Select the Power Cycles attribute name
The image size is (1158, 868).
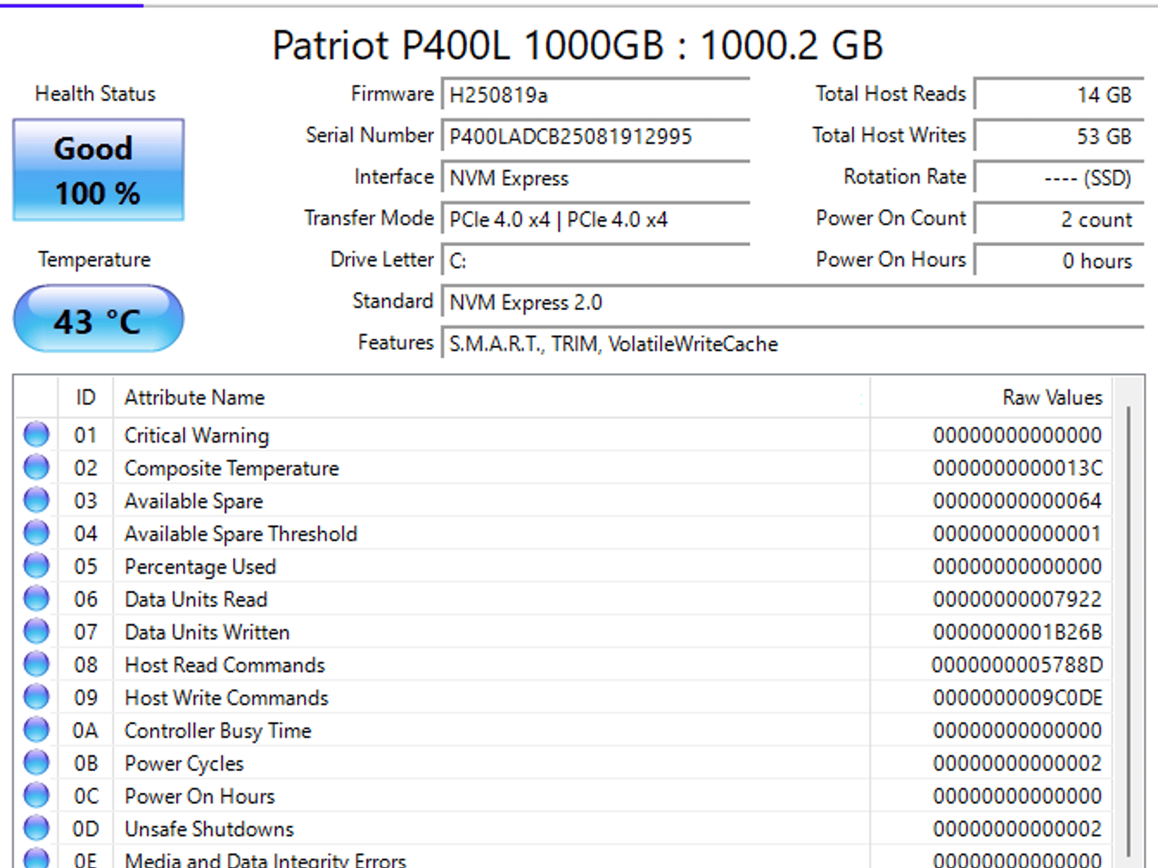(184, 763)
